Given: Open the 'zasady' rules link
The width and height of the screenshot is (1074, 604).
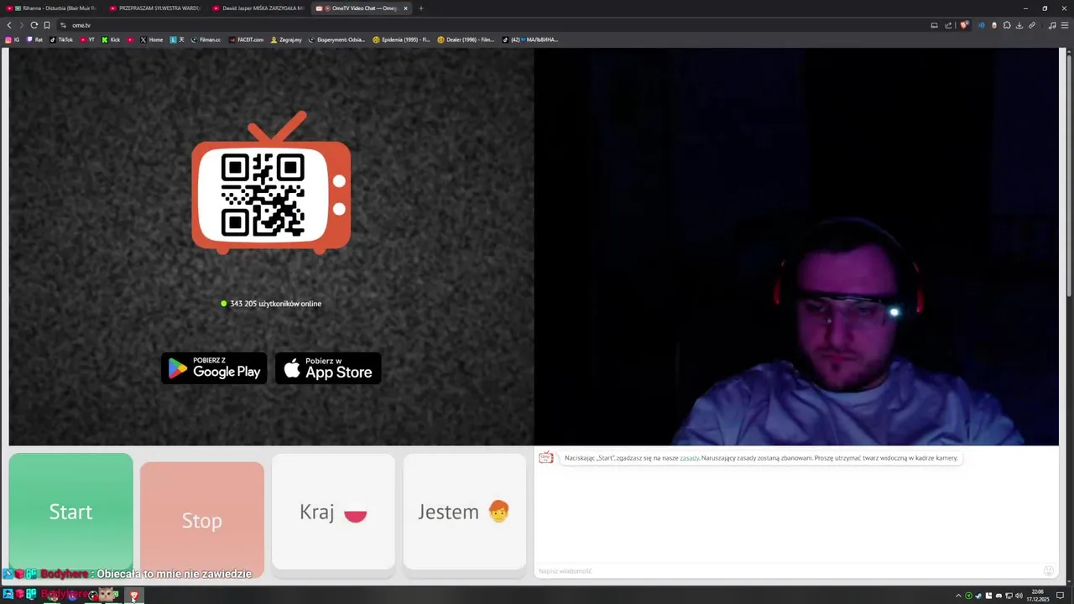Looking at the screenshot, I should 689,458.
